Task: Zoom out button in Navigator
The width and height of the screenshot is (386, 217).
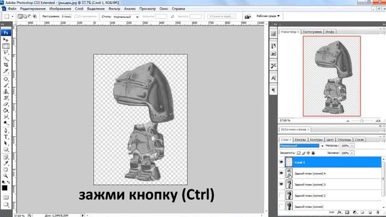Action: pos(347,121)
